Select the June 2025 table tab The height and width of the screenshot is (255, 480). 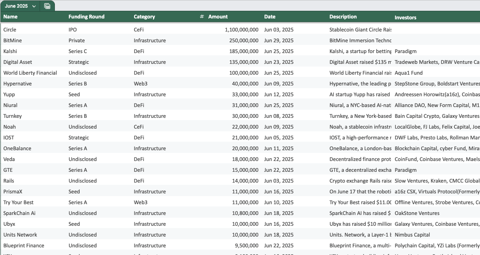[x=16, y=6]
